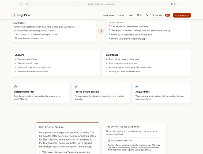Click the X icon beside Generic wall of text
203x154 pixels.
tap(16, 59)
